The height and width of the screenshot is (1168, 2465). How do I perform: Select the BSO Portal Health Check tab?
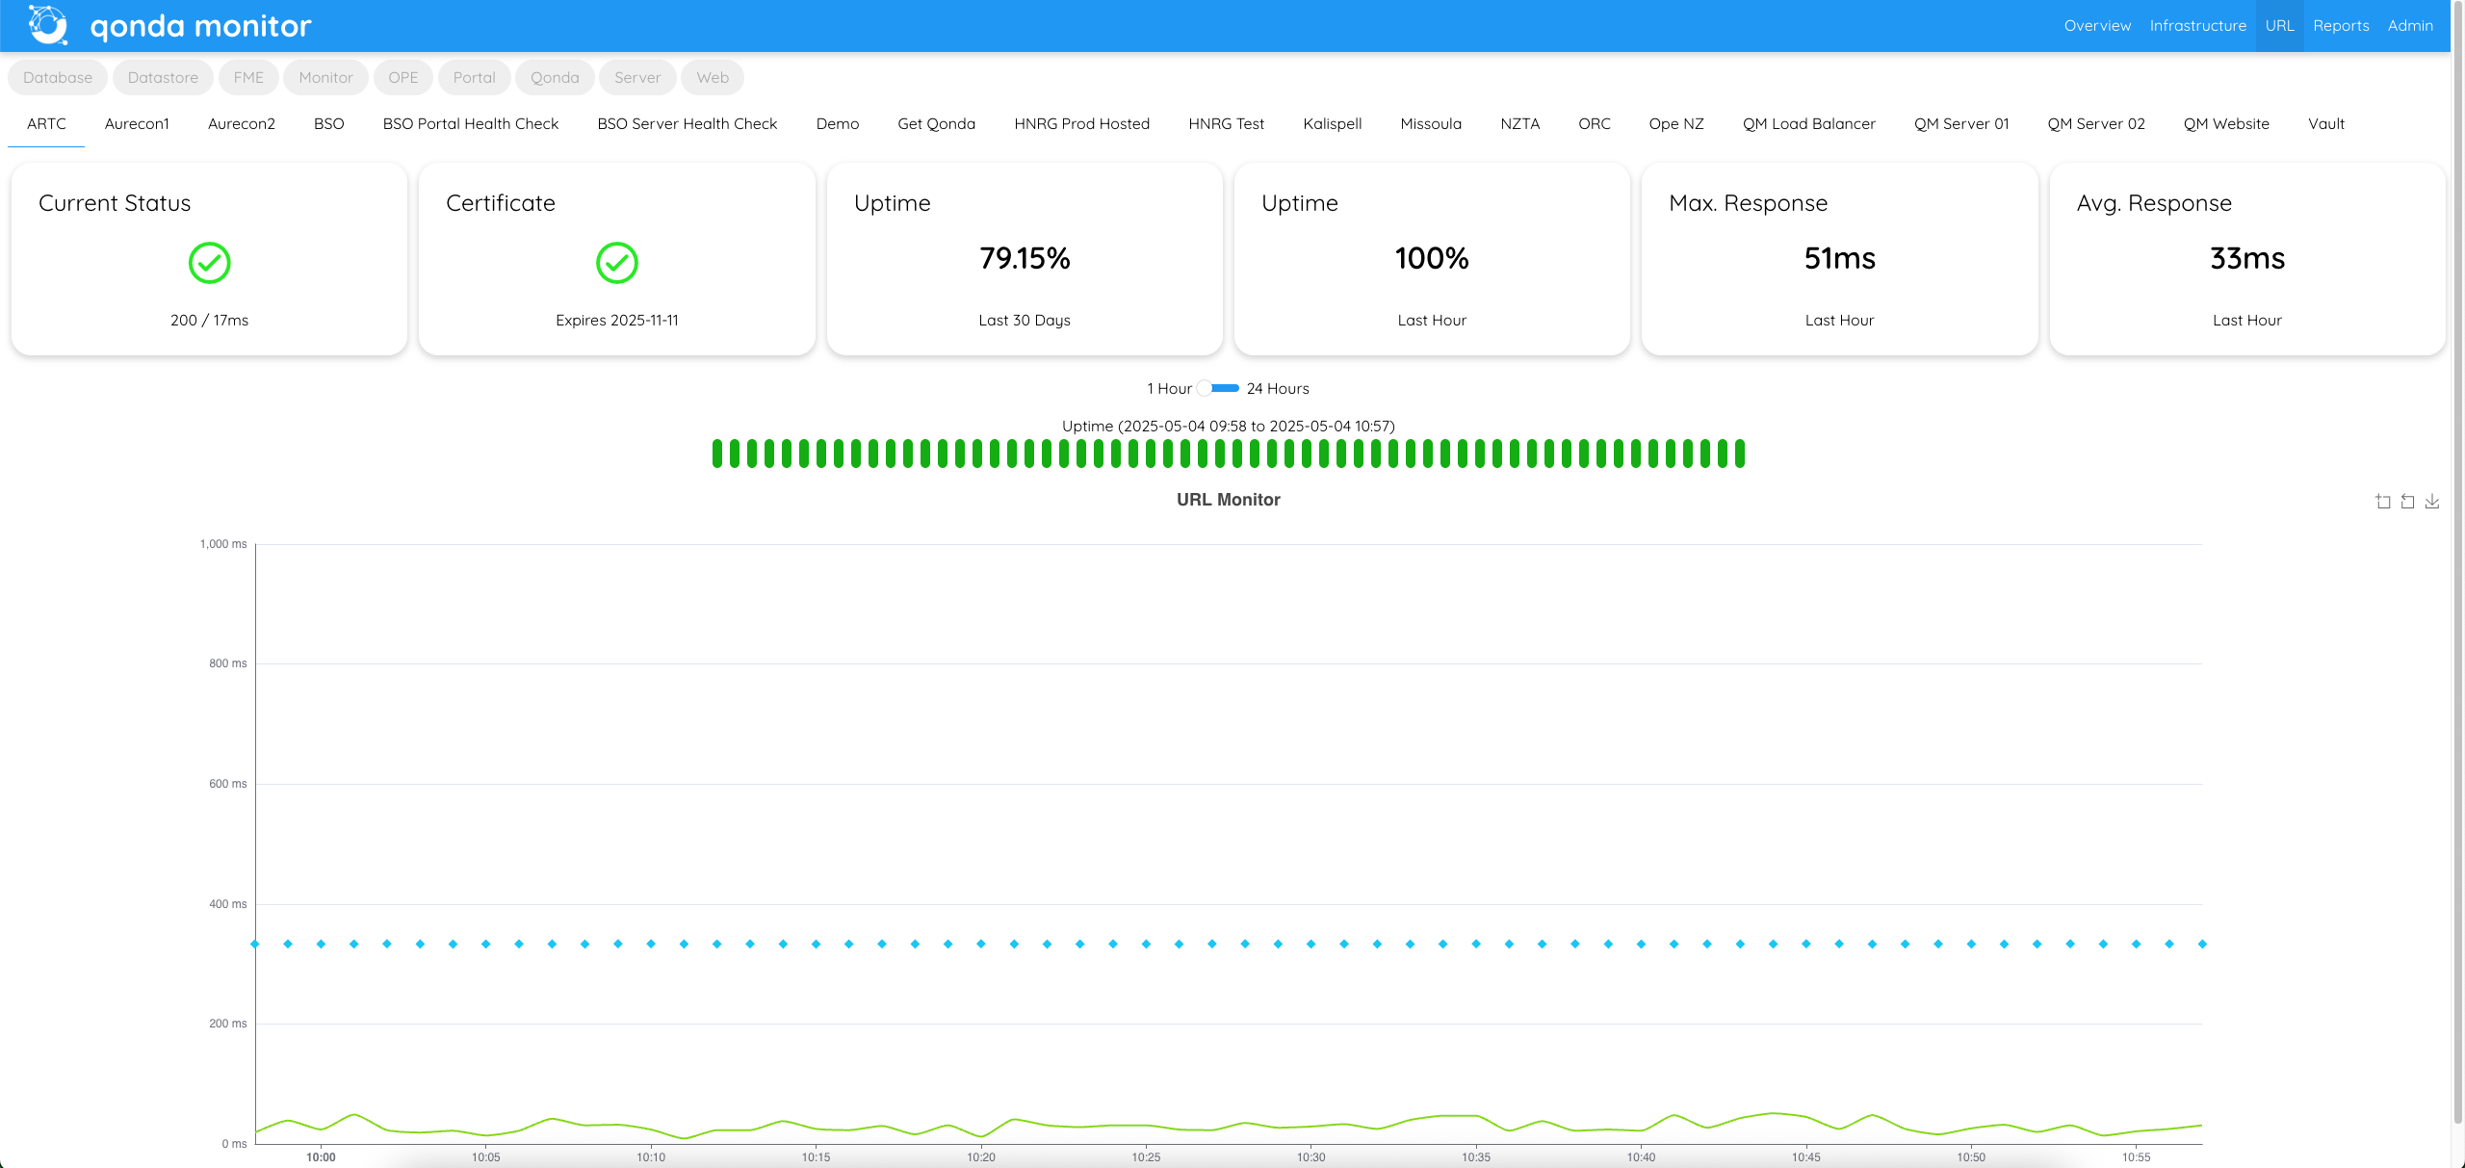click(470, 123)
